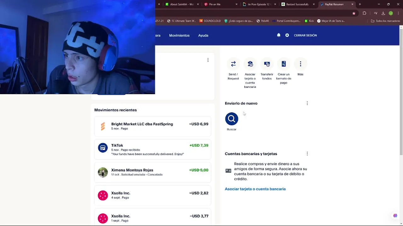Screen dimensions: 403x226
Task: Open the Send / Request action icon
Action: (x=233, y=64)
